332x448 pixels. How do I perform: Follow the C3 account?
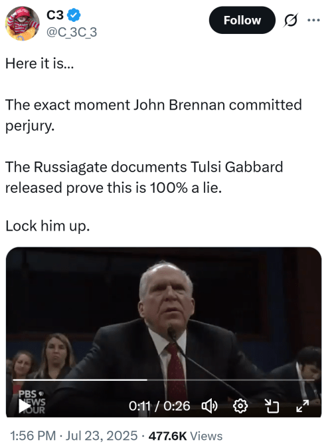pos(242,21)
